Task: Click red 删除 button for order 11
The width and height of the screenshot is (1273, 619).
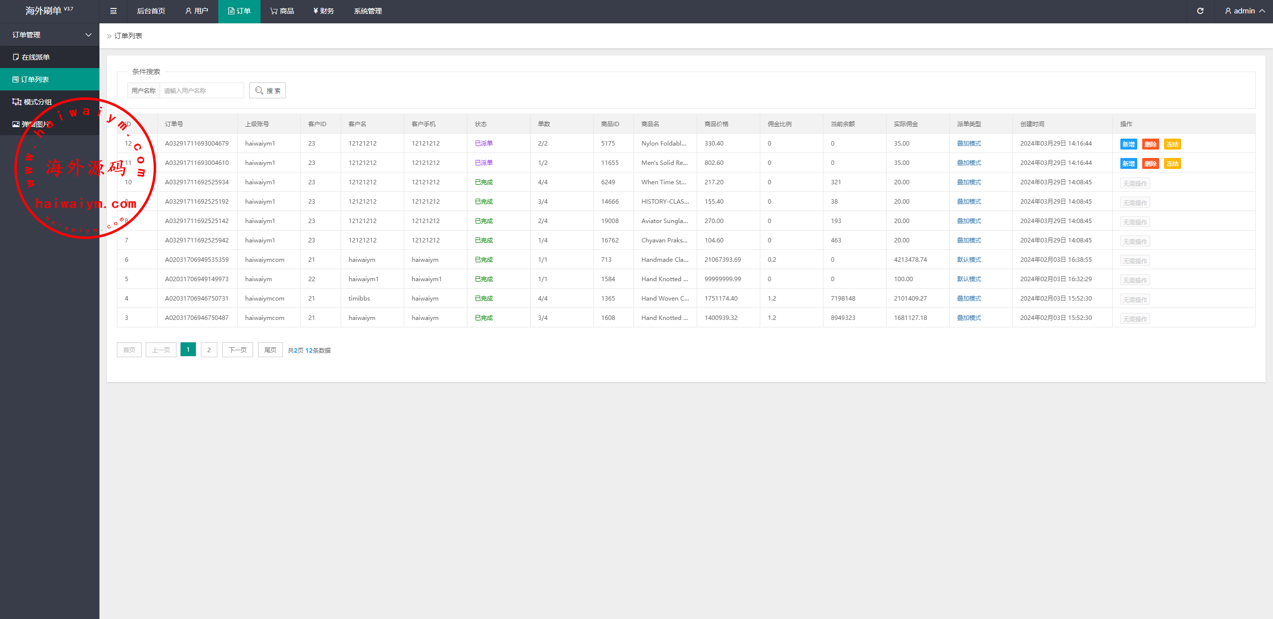Action: [x=1150, y=163]
